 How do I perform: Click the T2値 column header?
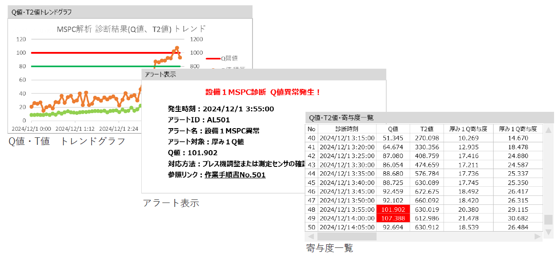click(x=427, y=129)
